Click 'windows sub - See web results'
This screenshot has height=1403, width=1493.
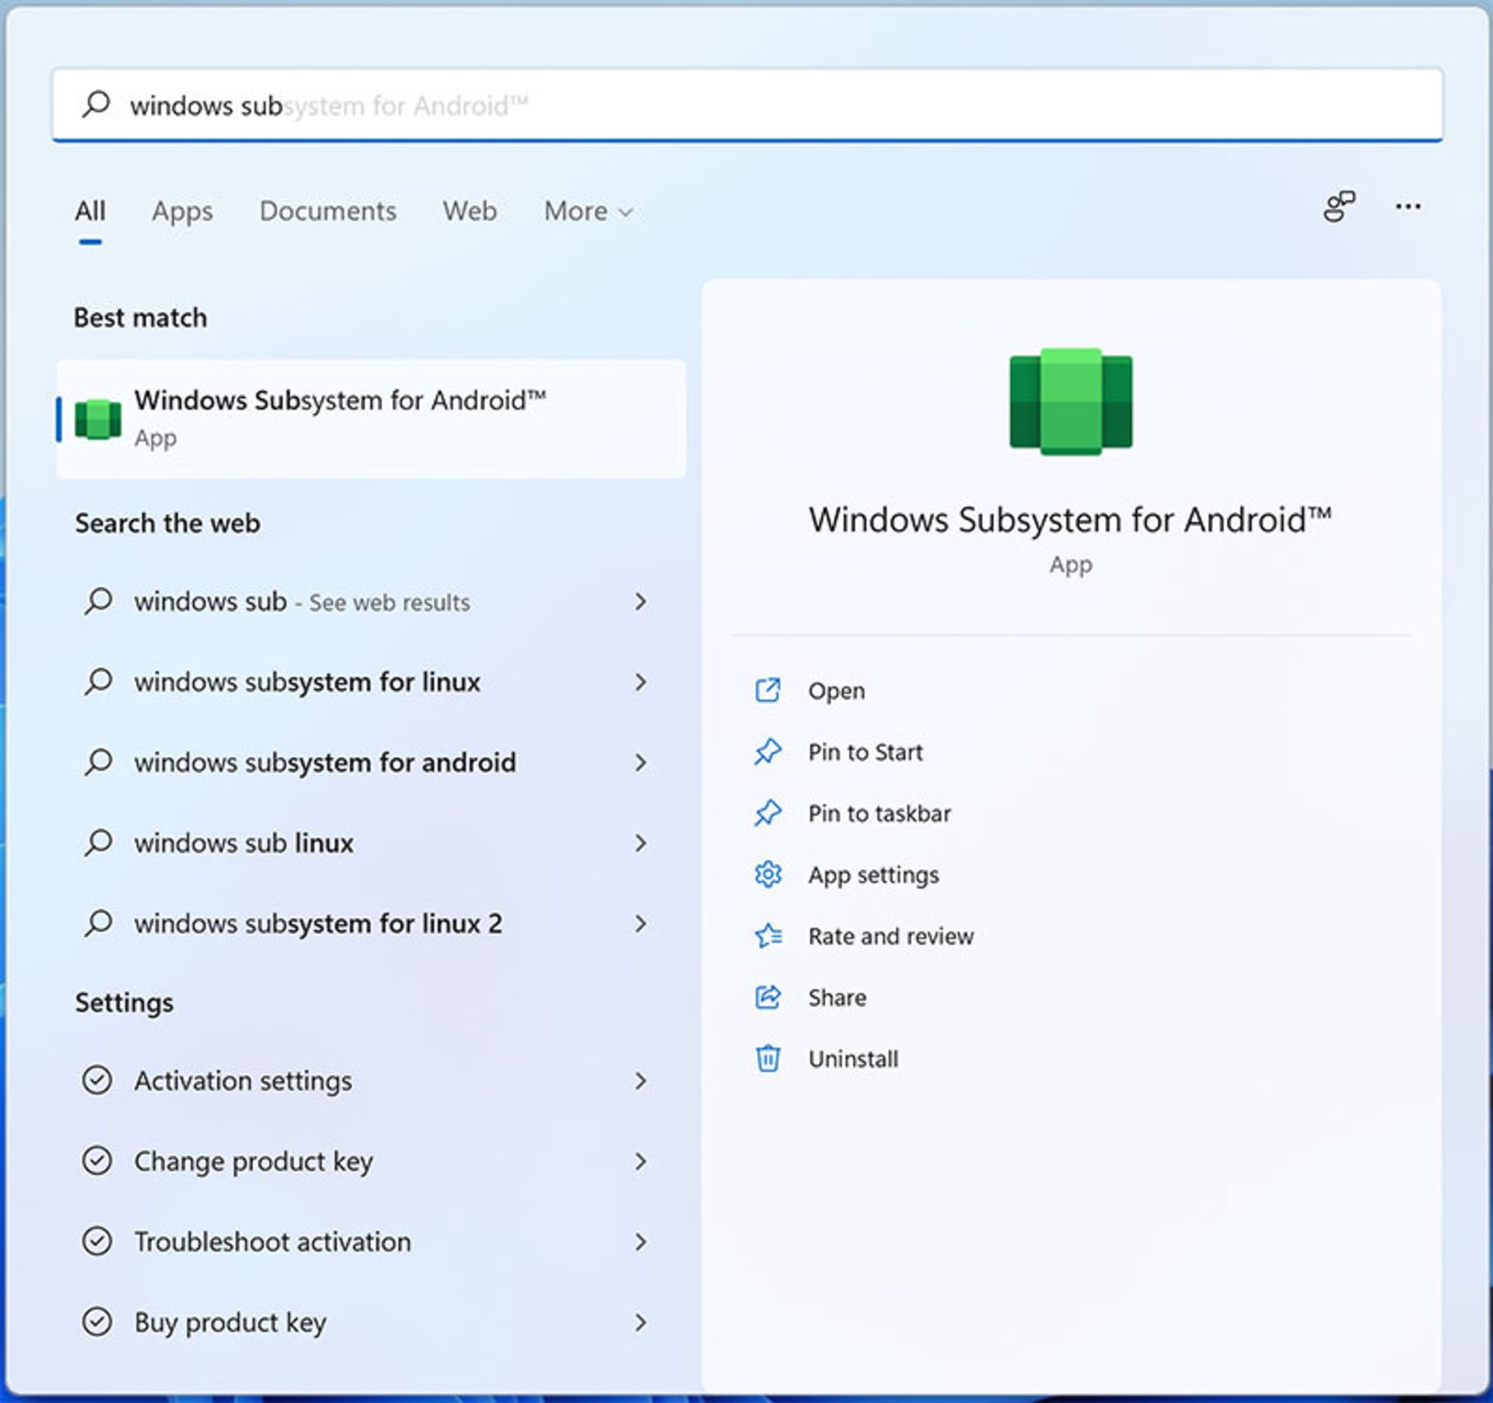pos(302,602)
